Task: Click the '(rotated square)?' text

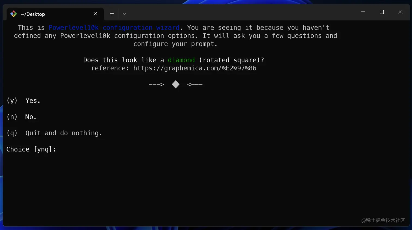Action: pos(231,60)
